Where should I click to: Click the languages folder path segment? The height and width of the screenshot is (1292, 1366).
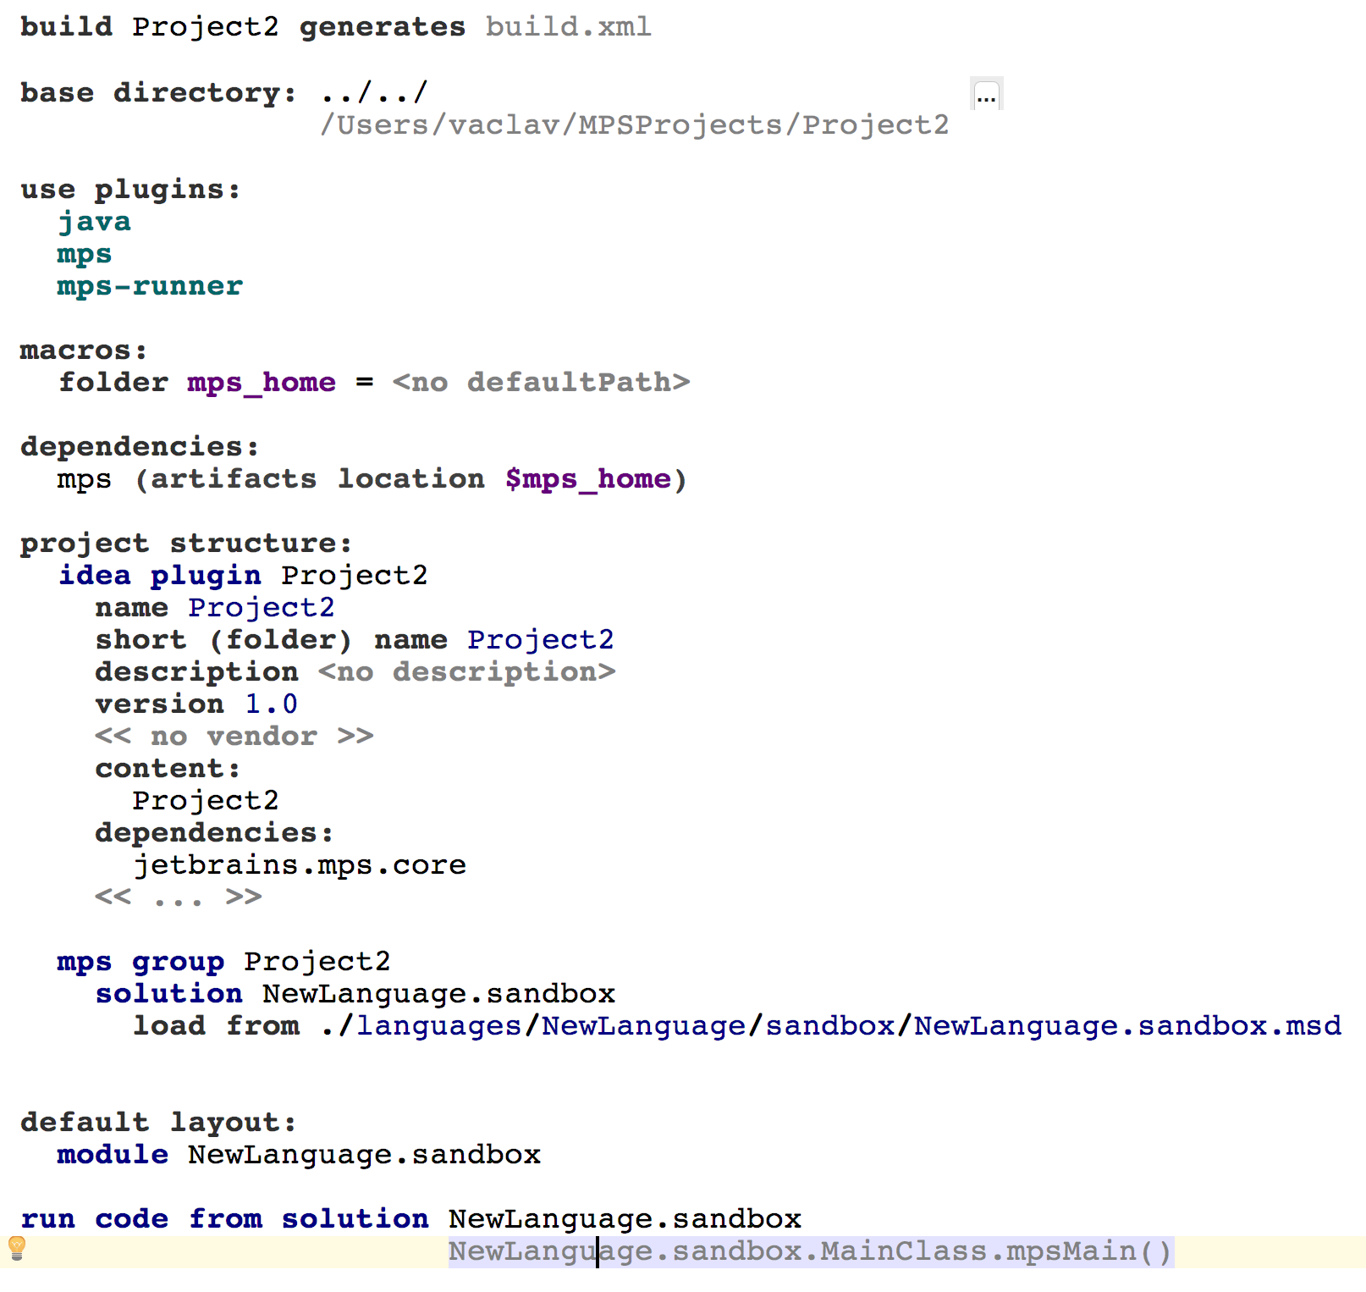438,1026
